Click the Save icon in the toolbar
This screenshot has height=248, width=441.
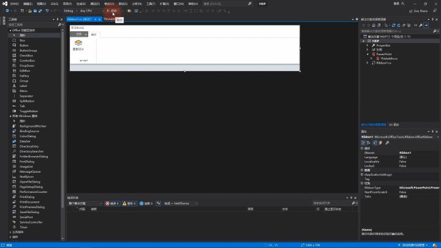[35, 10]
